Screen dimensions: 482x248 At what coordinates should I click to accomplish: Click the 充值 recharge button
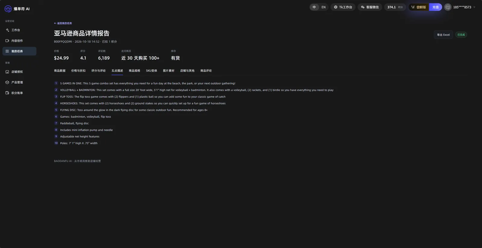[x=436, y=7]
